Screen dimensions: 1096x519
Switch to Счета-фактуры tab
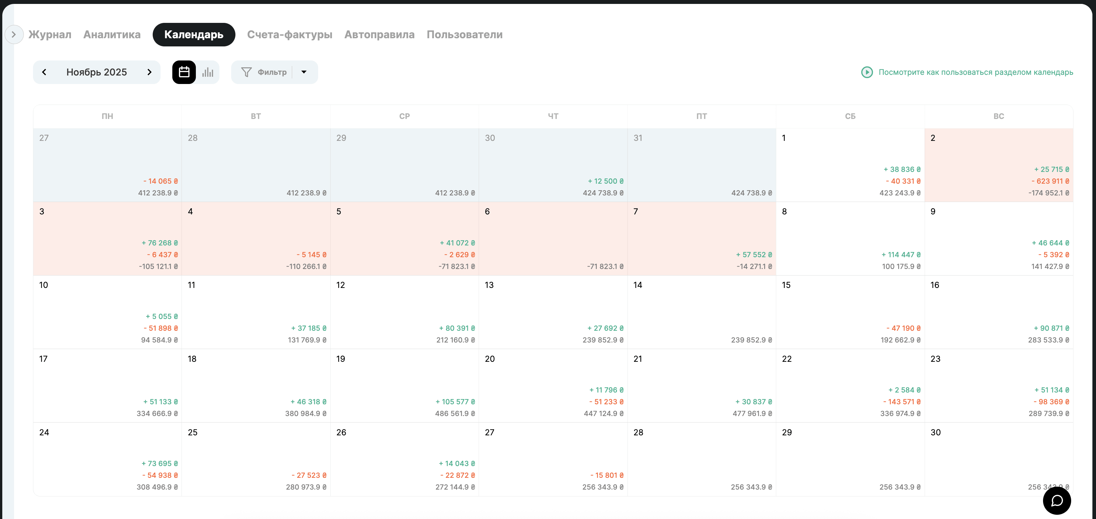tap(289, 34)
